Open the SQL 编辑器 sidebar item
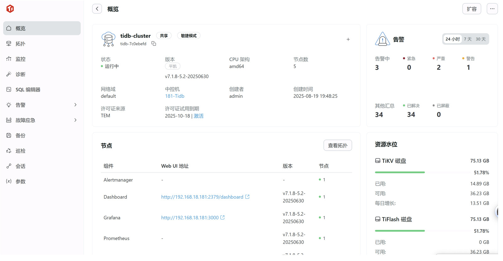Screen dimensions: 503x261 pos(28,90)
